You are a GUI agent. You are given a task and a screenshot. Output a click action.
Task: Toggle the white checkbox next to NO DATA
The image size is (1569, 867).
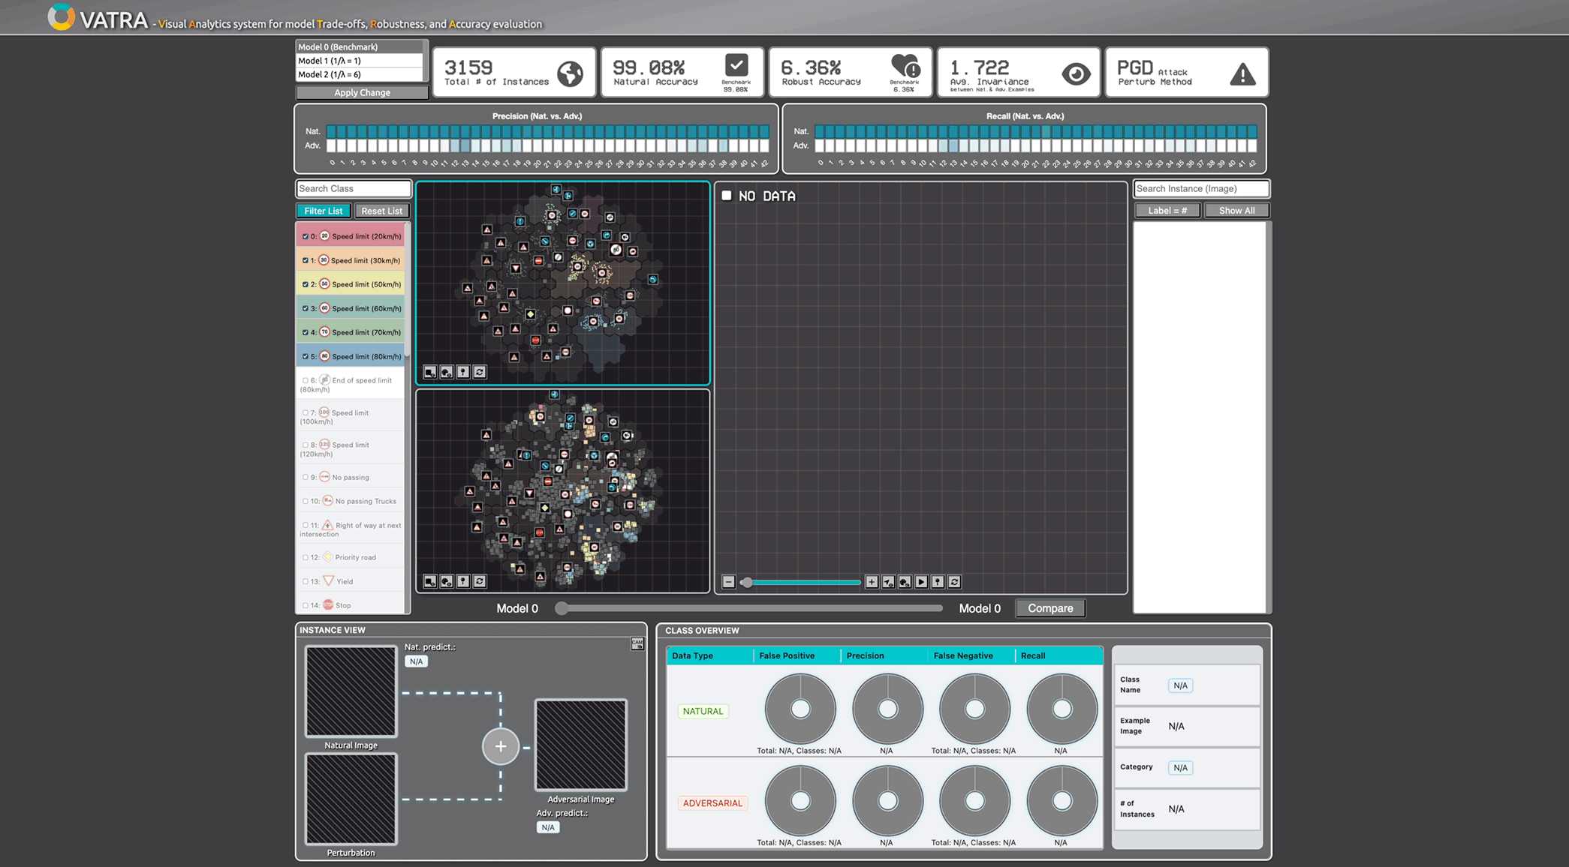pyautogui.click(x=727, y=196)
